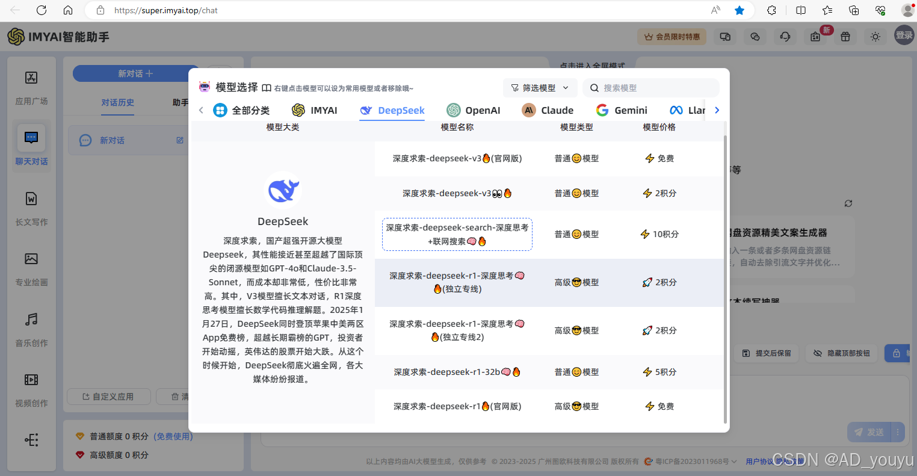Click the customer service headset icon
Image resolution: width=917 pixels, height=476 pixels.
coord(785,37)
